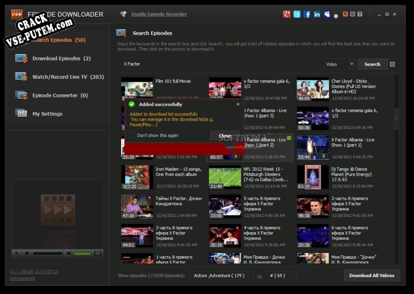
Task: Click the Search Episodes header magnifier icon
Action: [x=121, y=33]
